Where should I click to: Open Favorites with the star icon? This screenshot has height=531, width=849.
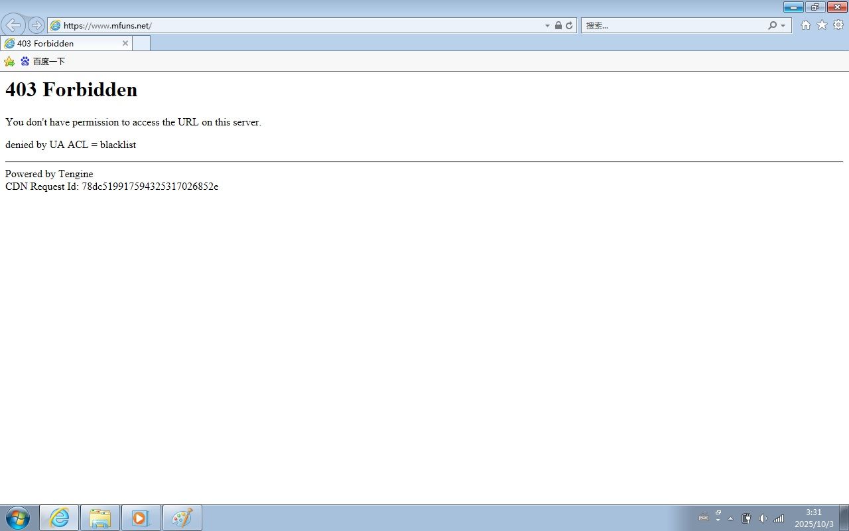pyautogui.click(x=822, y=25)
